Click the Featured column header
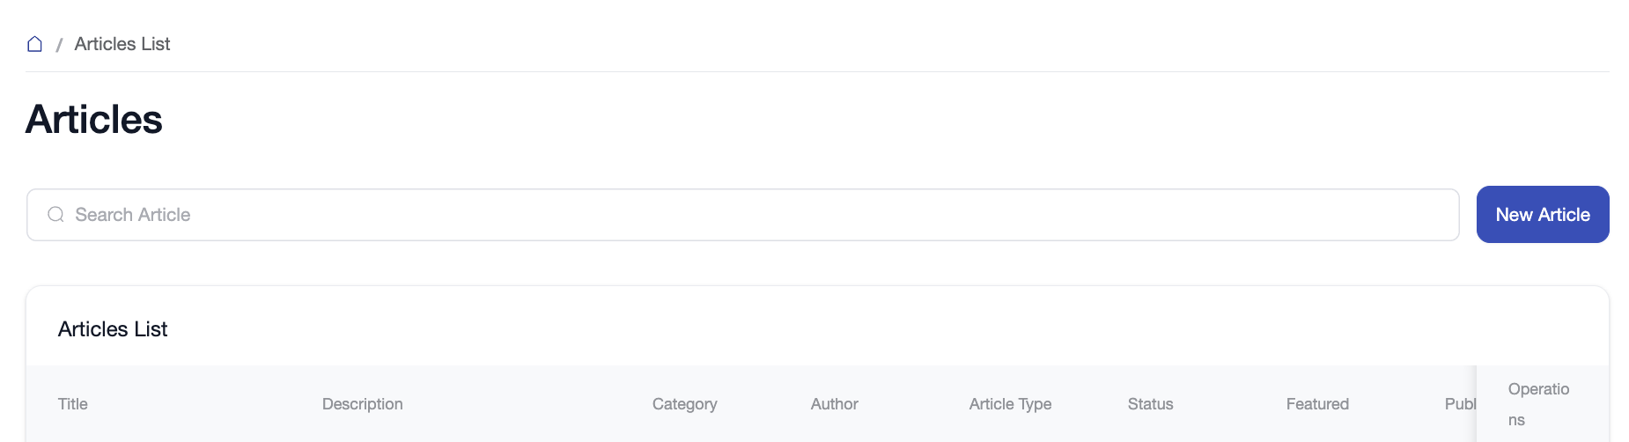The image size is (1629, 442). [x=1317, y=404]
